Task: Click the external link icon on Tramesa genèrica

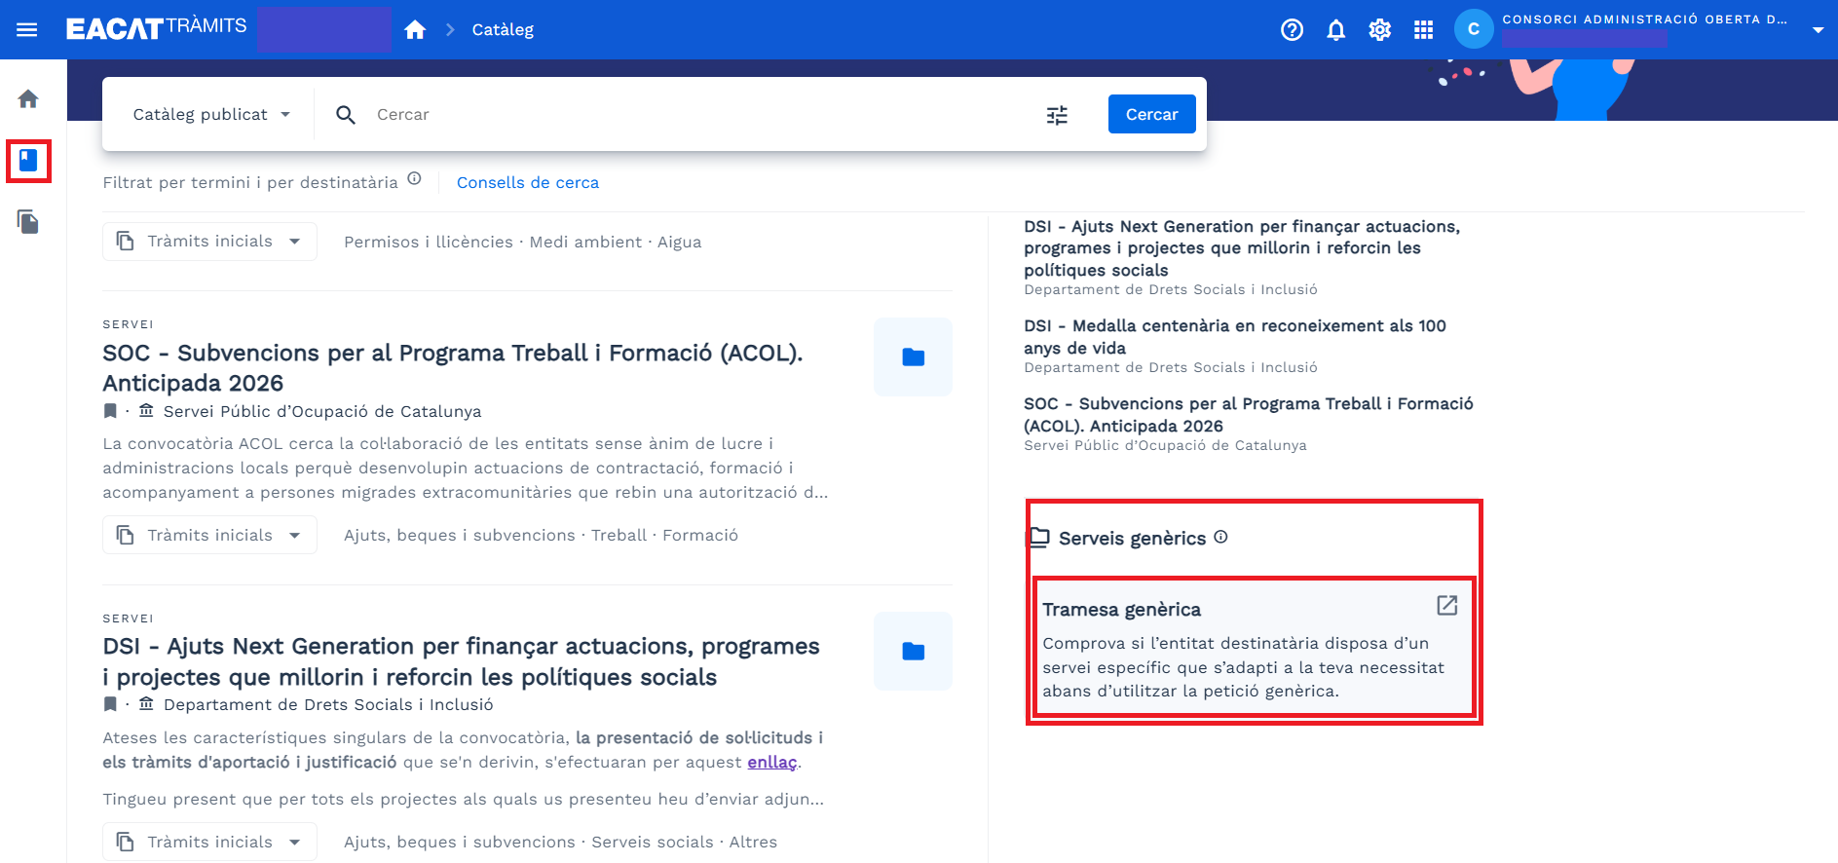Action: point(1447,606)
